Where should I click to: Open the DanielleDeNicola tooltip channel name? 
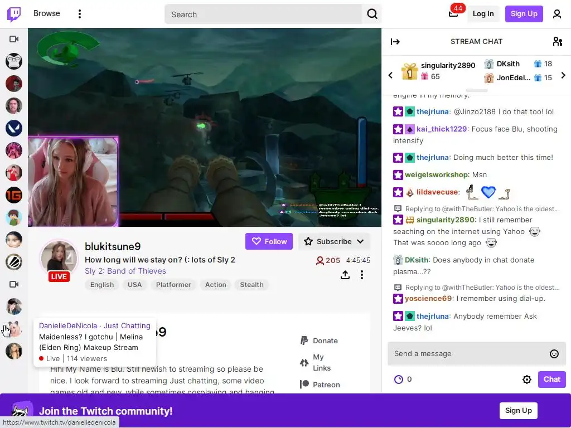point(68,325)
